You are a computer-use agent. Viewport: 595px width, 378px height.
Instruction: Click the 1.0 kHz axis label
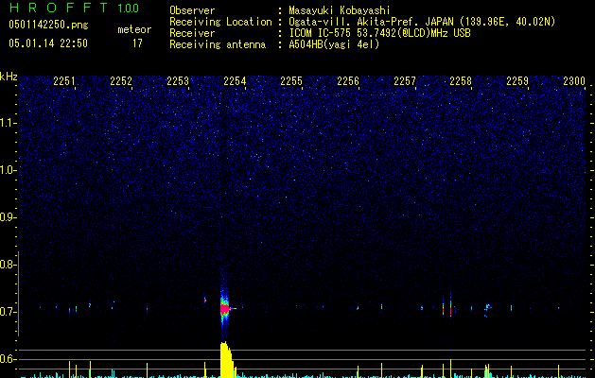point(9,170)
